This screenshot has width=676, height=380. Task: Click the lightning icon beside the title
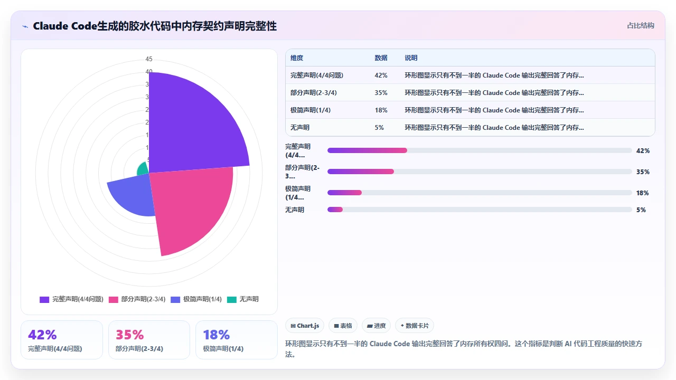click(x=25, y=26)
